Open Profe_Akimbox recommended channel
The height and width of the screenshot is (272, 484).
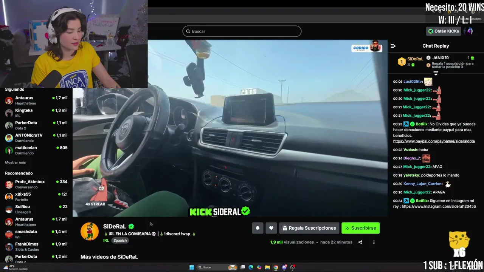coord(36,184)
